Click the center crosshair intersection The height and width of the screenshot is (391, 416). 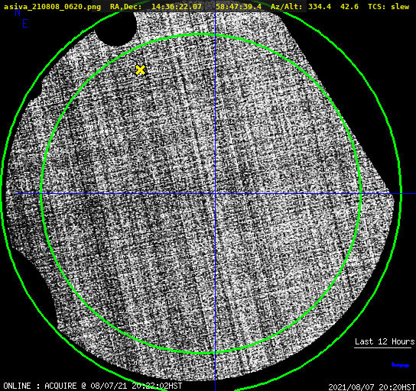215,194
